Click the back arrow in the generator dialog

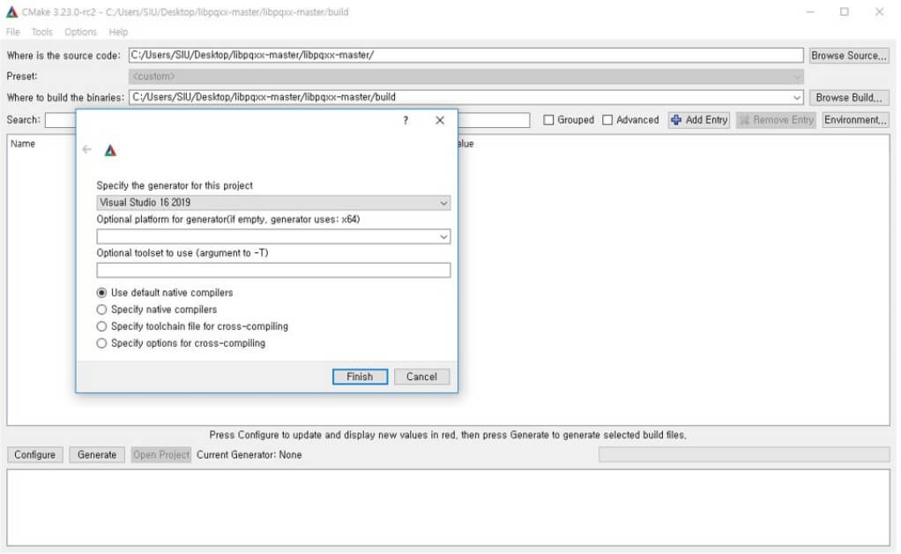(86, 149)
